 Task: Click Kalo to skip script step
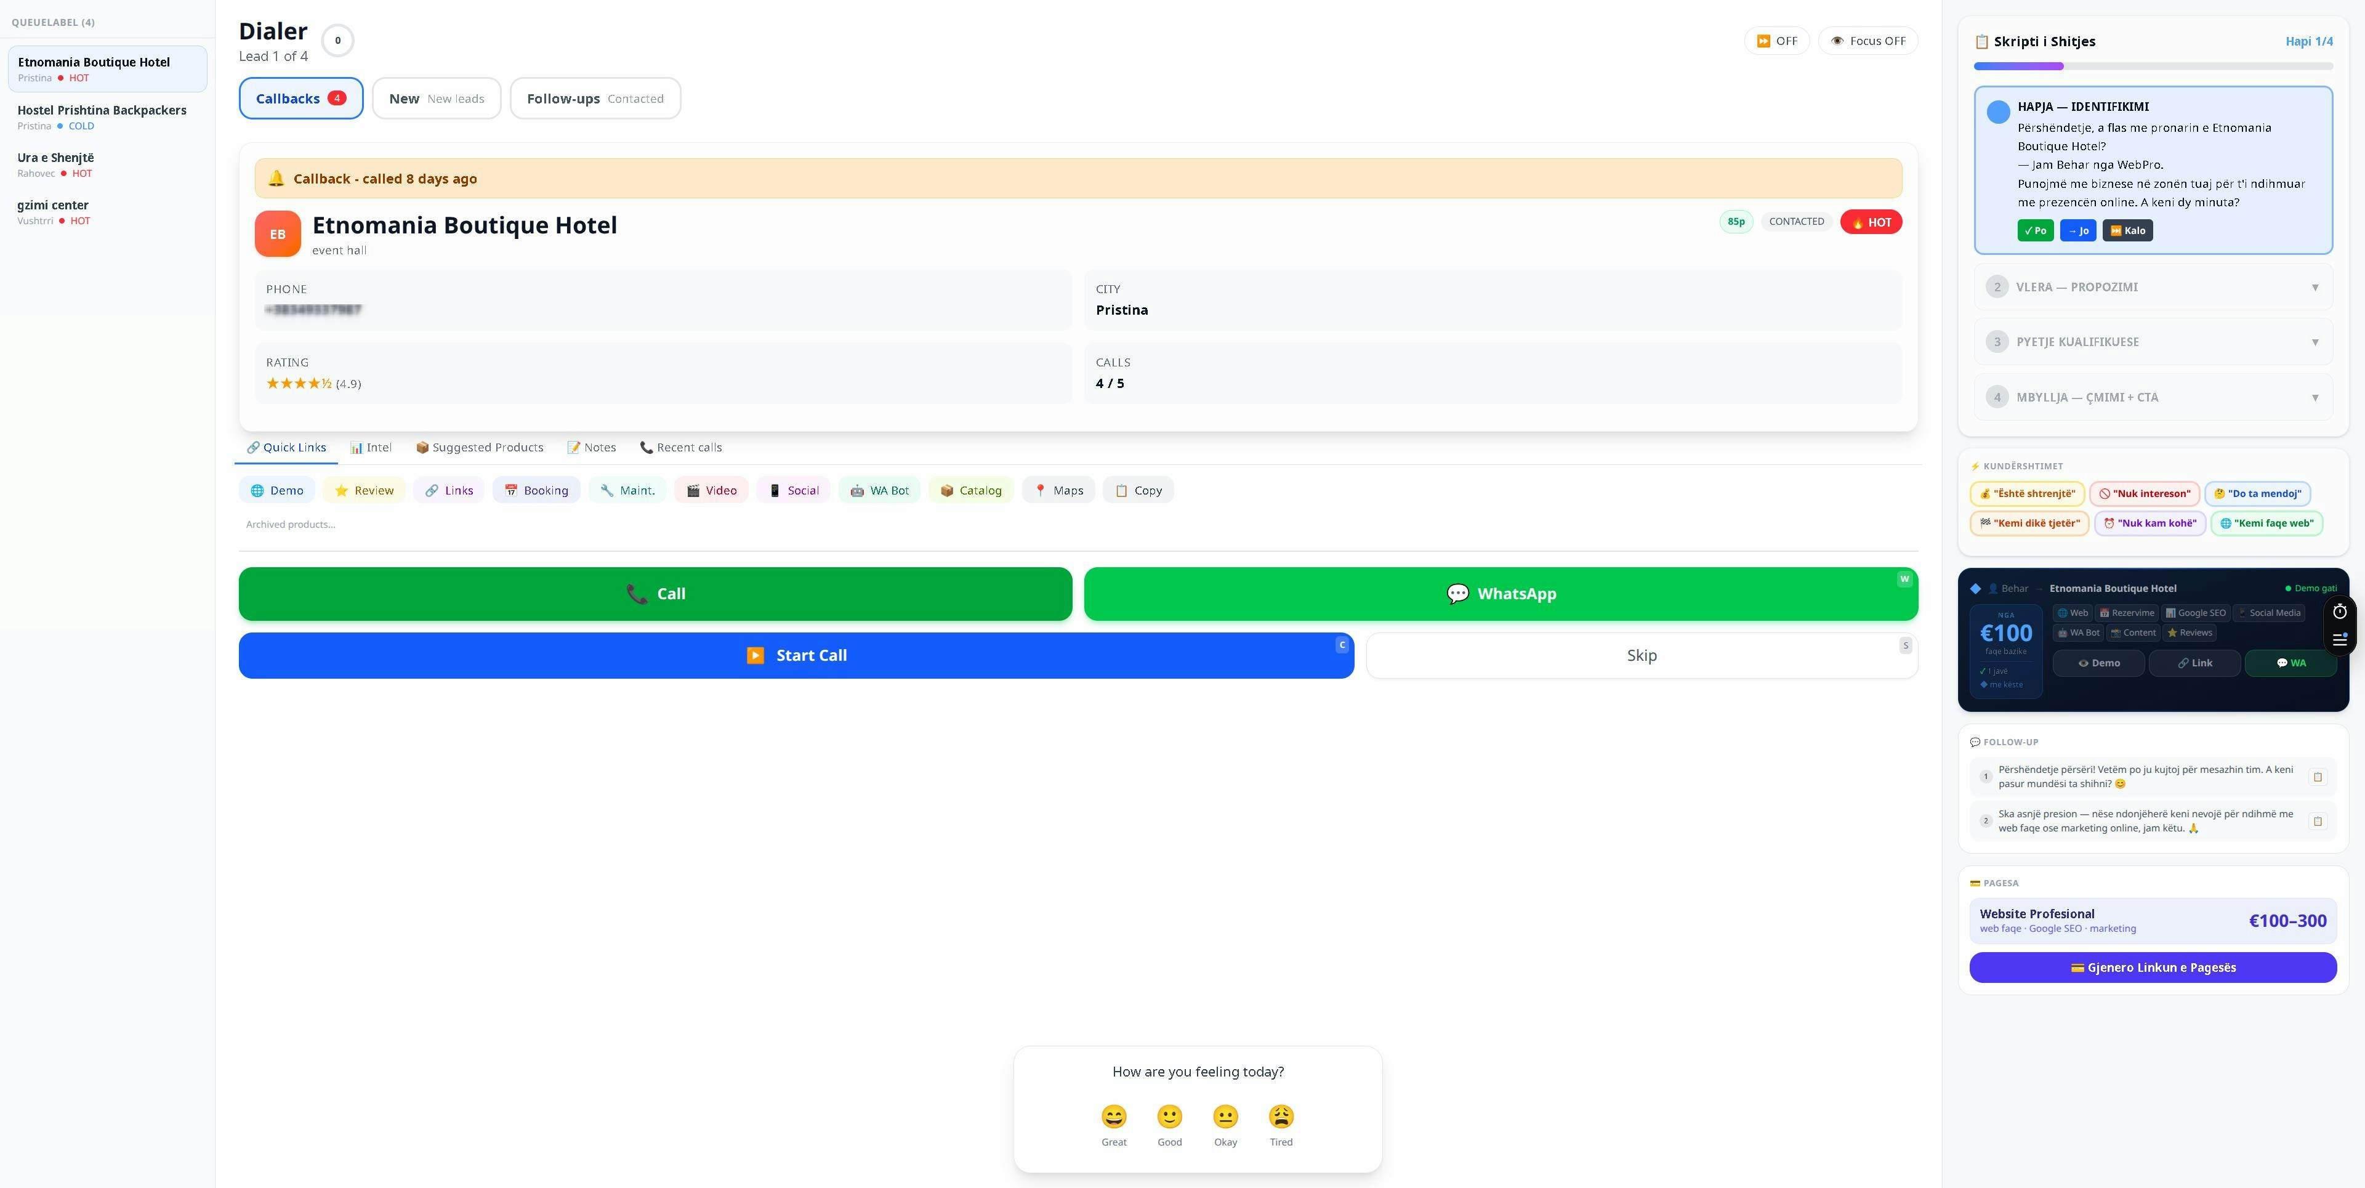[2127, 230]
